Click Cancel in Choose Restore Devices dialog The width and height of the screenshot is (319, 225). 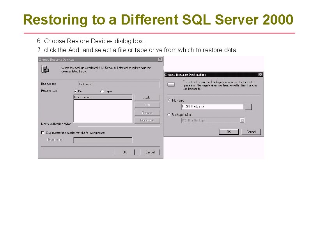coord(150,152)
